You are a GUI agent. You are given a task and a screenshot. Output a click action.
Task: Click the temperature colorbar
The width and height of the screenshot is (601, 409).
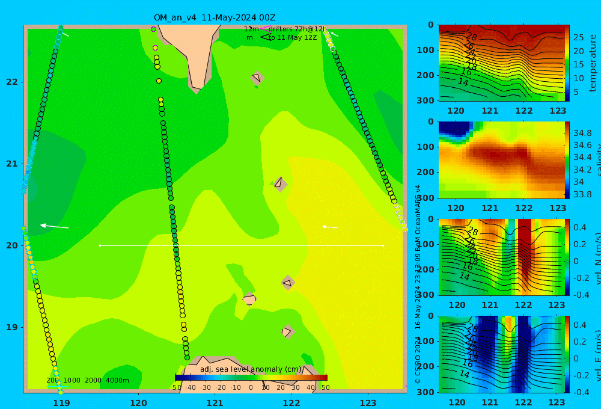coord(567,63)
